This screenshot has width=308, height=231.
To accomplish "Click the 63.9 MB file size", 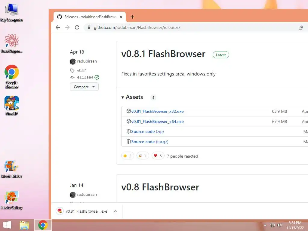I will (279, 111).
